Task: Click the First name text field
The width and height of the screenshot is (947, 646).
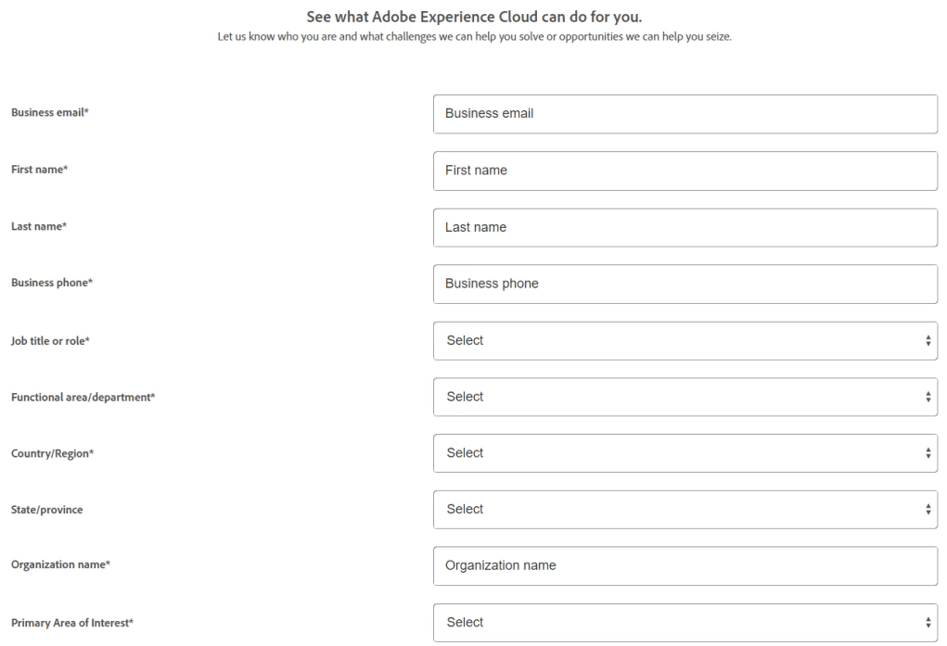Action: tap(685, 171)
